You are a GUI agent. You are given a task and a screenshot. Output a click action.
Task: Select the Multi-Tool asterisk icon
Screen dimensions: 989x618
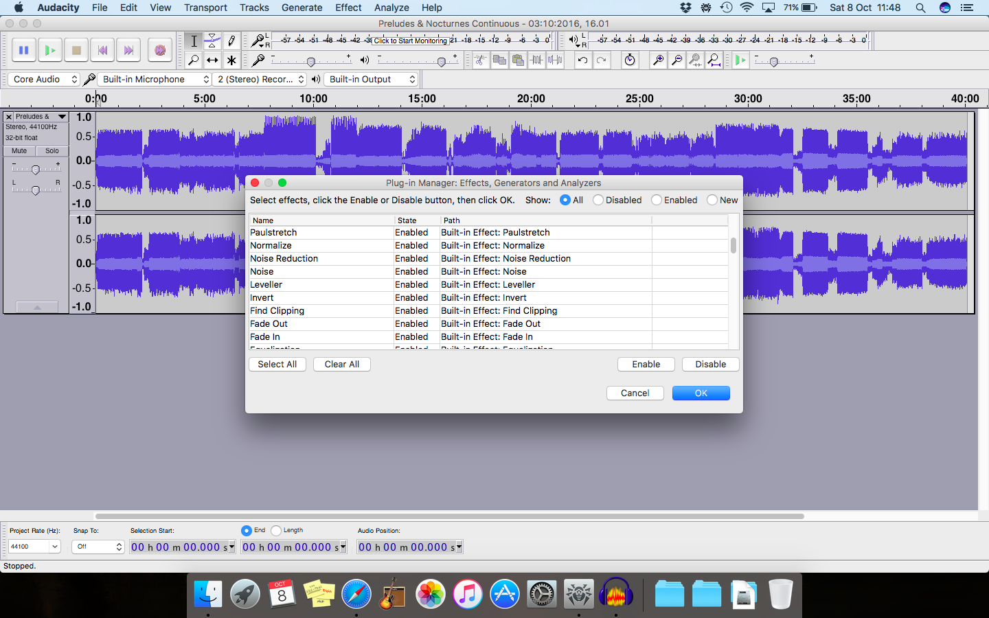coord(231,60)
